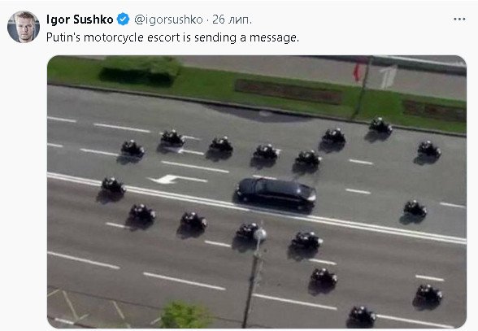The width and height of the screenshot is (478, 331).
Task: Click the motorcycle riding on the double white line
Action: (113, 185)
